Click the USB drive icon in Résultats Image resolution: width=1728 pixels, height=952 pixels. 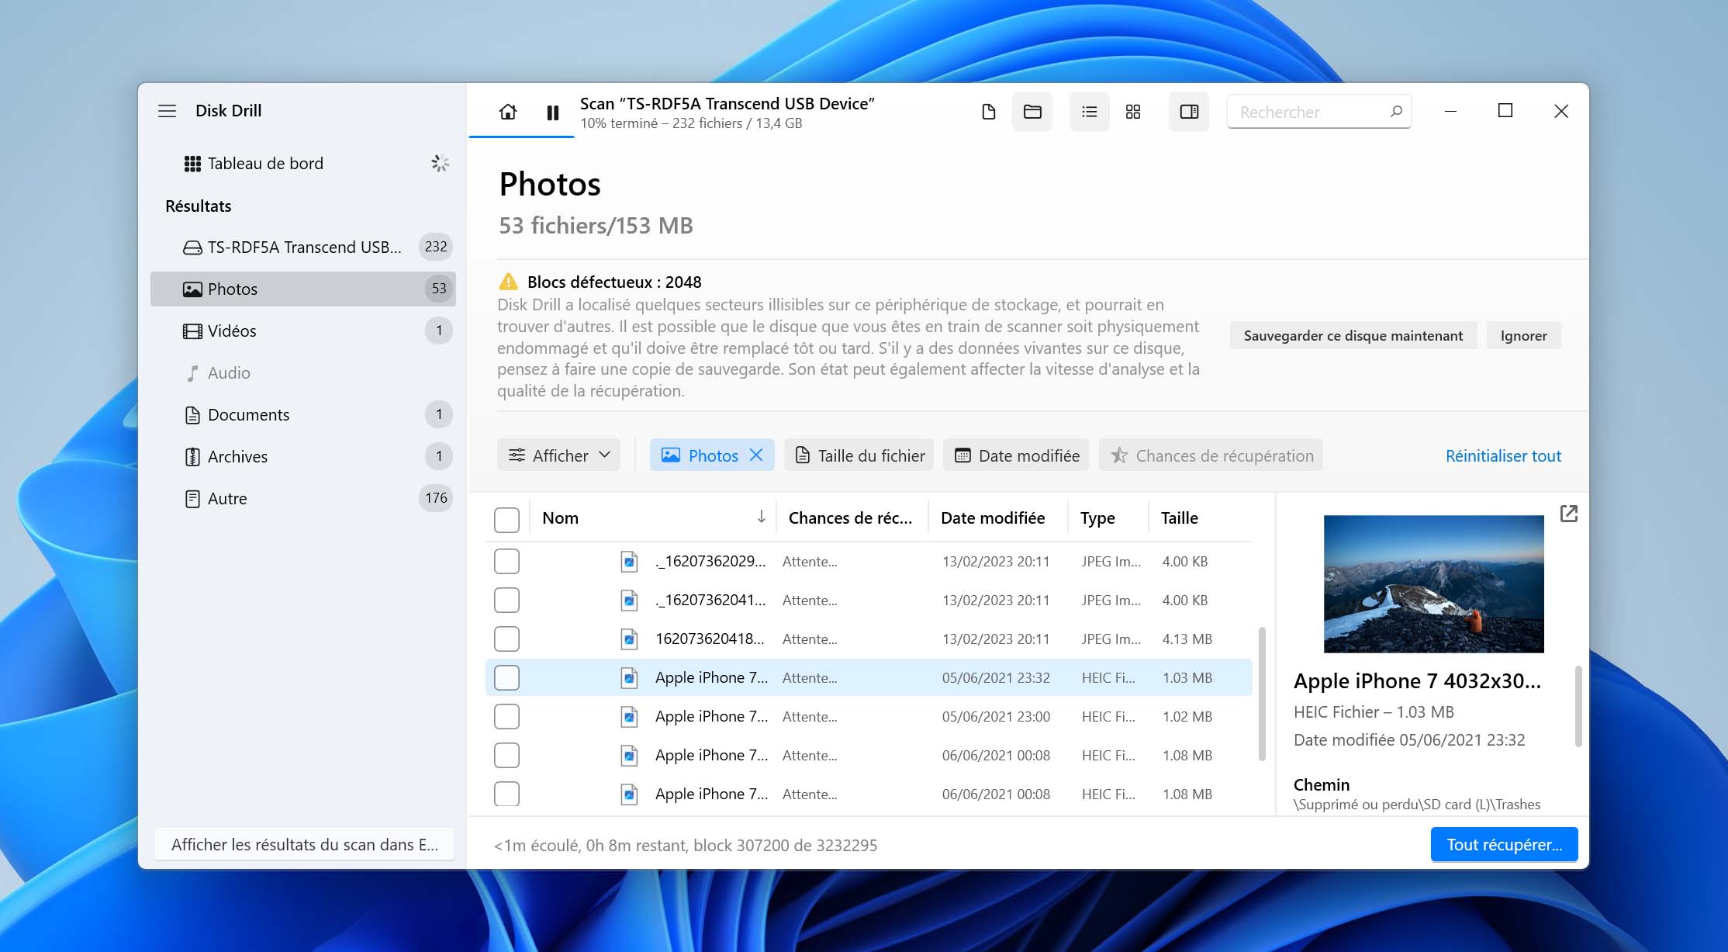[192, 247]
